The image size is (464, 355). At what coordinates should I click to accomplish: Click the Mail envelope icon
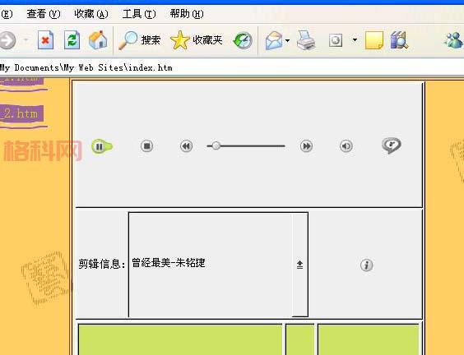(274, 40)
